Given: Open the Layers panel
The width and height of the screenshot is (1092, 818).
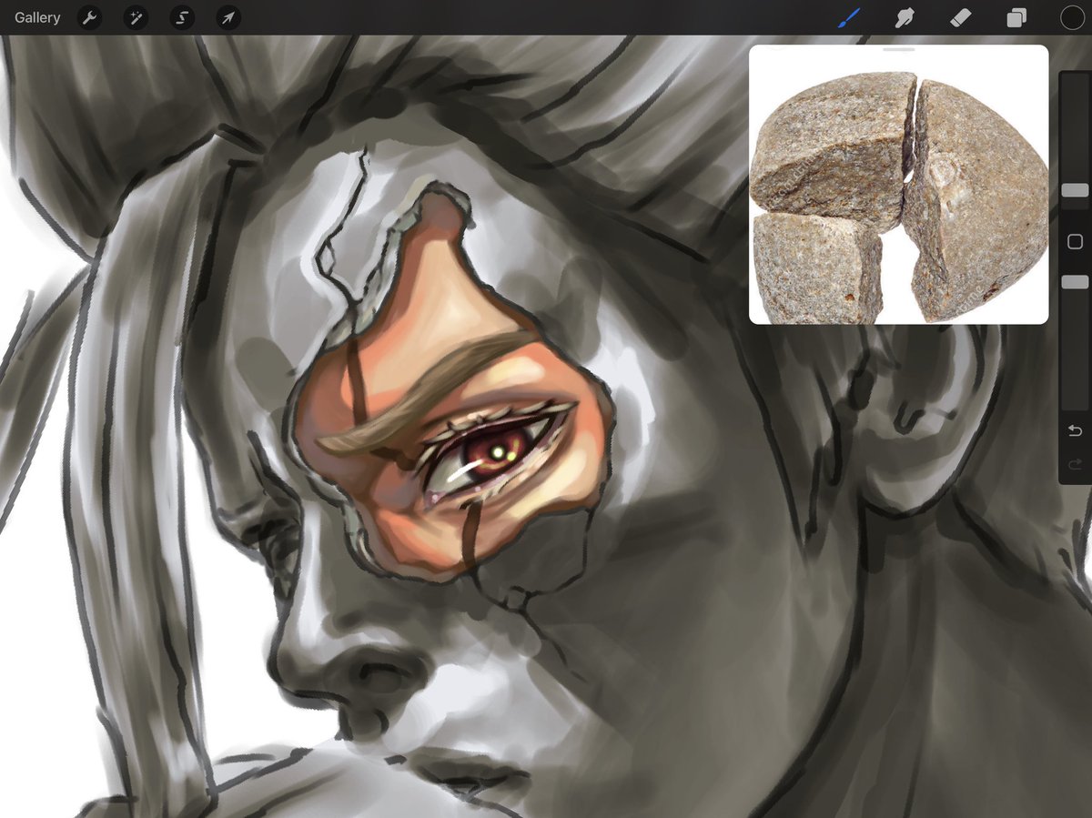Looking at the screenshot, I should coord(1016,18).
